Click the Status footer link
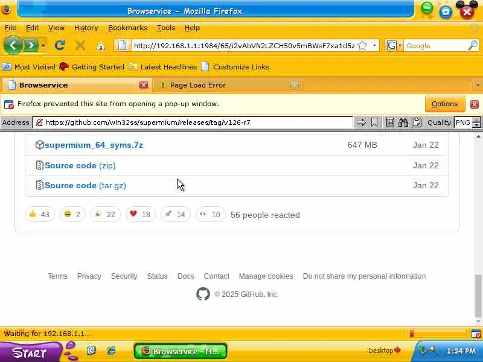This screenshot has width=483, height=362. point(157,276)
